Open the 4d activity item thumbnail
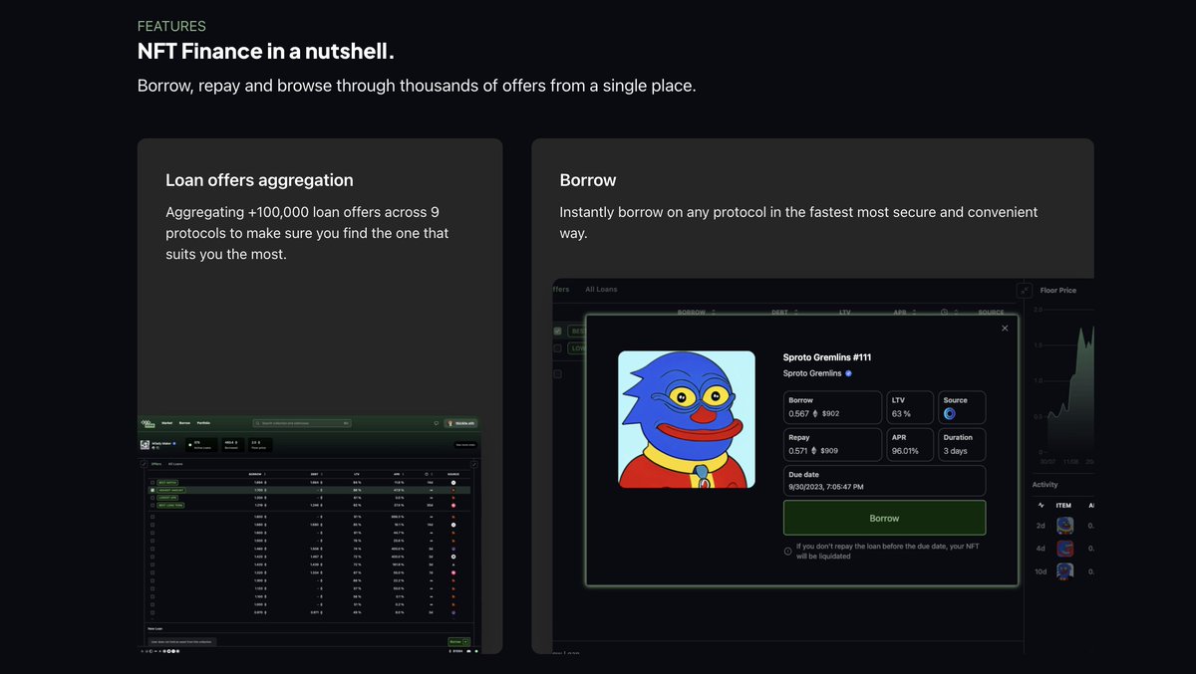Image resolution: width=1196 pixels, height=674 pixels. (x=1065, y=548)
